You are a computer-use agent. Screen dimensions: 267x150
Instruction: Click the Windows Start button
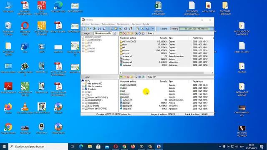pos(4,146)
